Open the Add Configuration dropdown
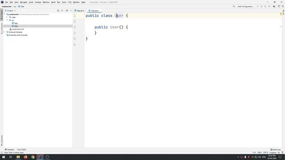The image size is (285, 160). click(x=245, y=6)
